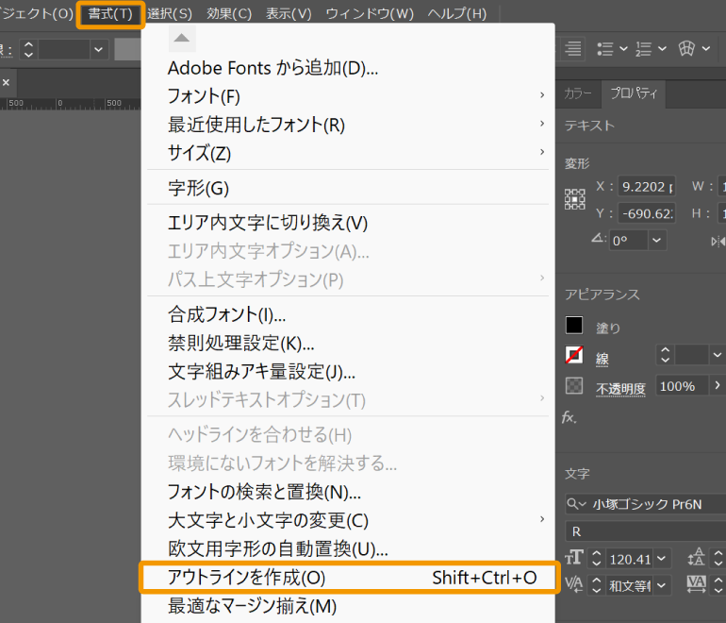Viewport: 726px width, 623px height.
Task: Click the menu scroll-up arrow
Action: tap(181, 38)
